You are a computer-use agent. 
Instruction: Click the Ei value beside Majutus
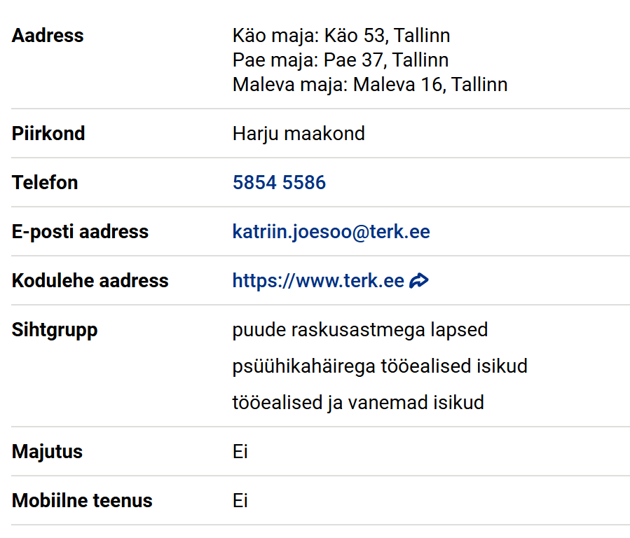[240, 452]
